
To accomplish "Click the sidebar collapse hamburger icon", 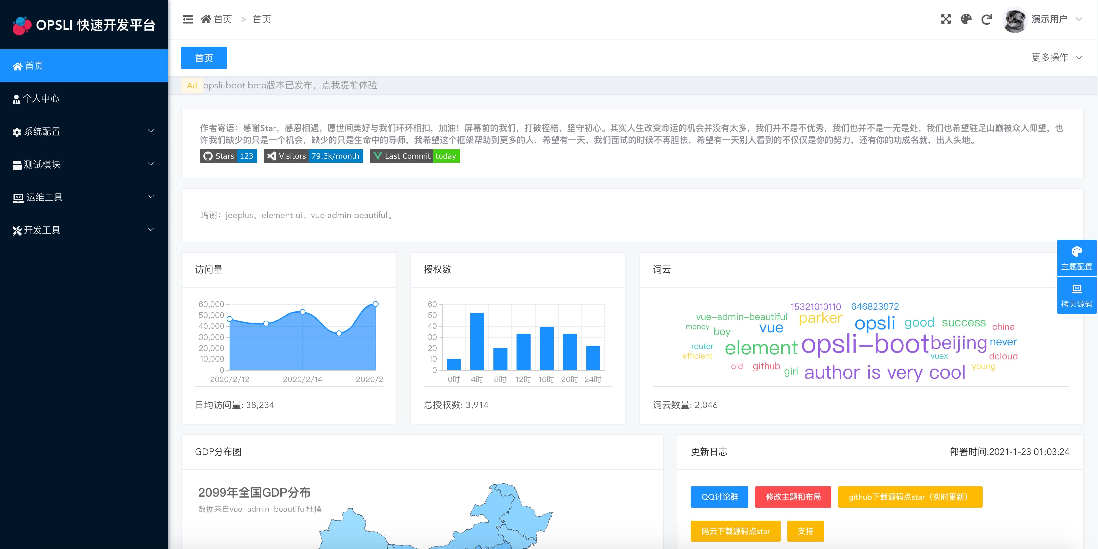I will pyautogui.click(x=188, y=19).
